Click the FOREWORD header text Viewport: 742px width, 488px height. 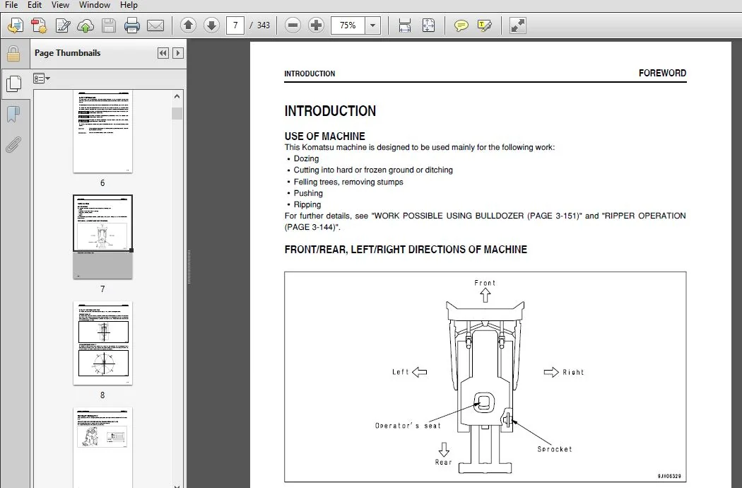[663, 73]
